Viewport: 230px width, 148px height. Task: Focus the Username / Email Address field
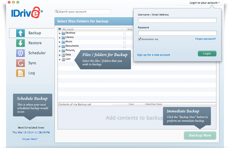[x=177, y=21]
